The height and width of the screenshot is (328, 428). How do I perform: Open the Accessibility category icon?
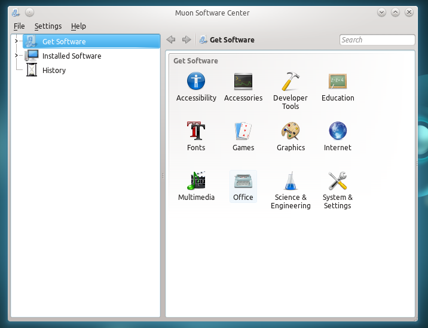point(196,81)
